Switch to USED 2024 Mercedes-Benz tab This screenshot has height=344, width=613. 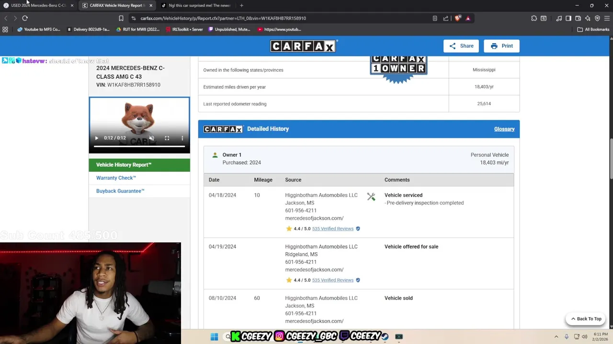(x=37, y=5)
